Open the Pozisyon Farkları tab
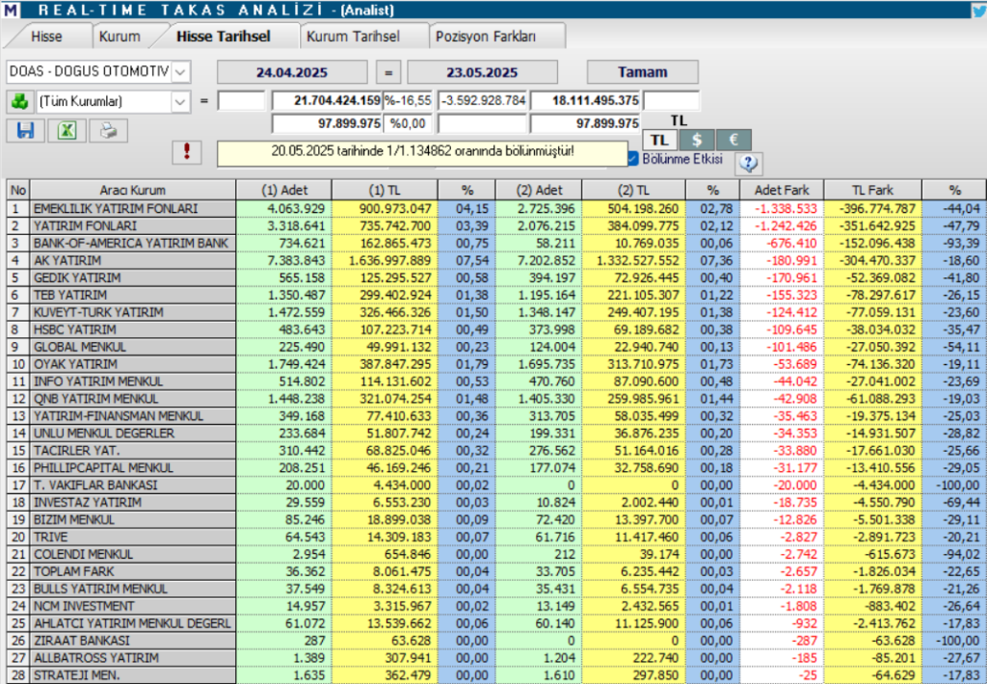This screenshot has height=684, width=987. point(498,37)
